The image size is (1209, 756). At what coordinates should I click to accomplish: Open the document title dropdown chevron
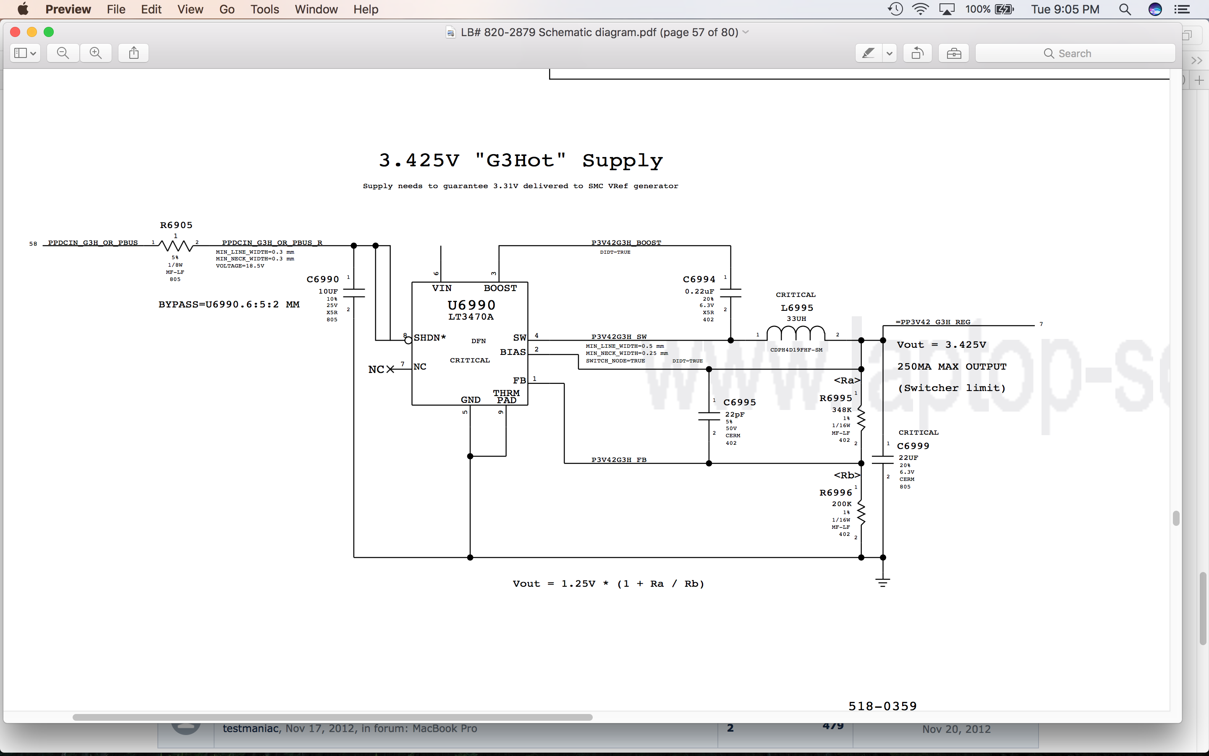coord(746,32)
